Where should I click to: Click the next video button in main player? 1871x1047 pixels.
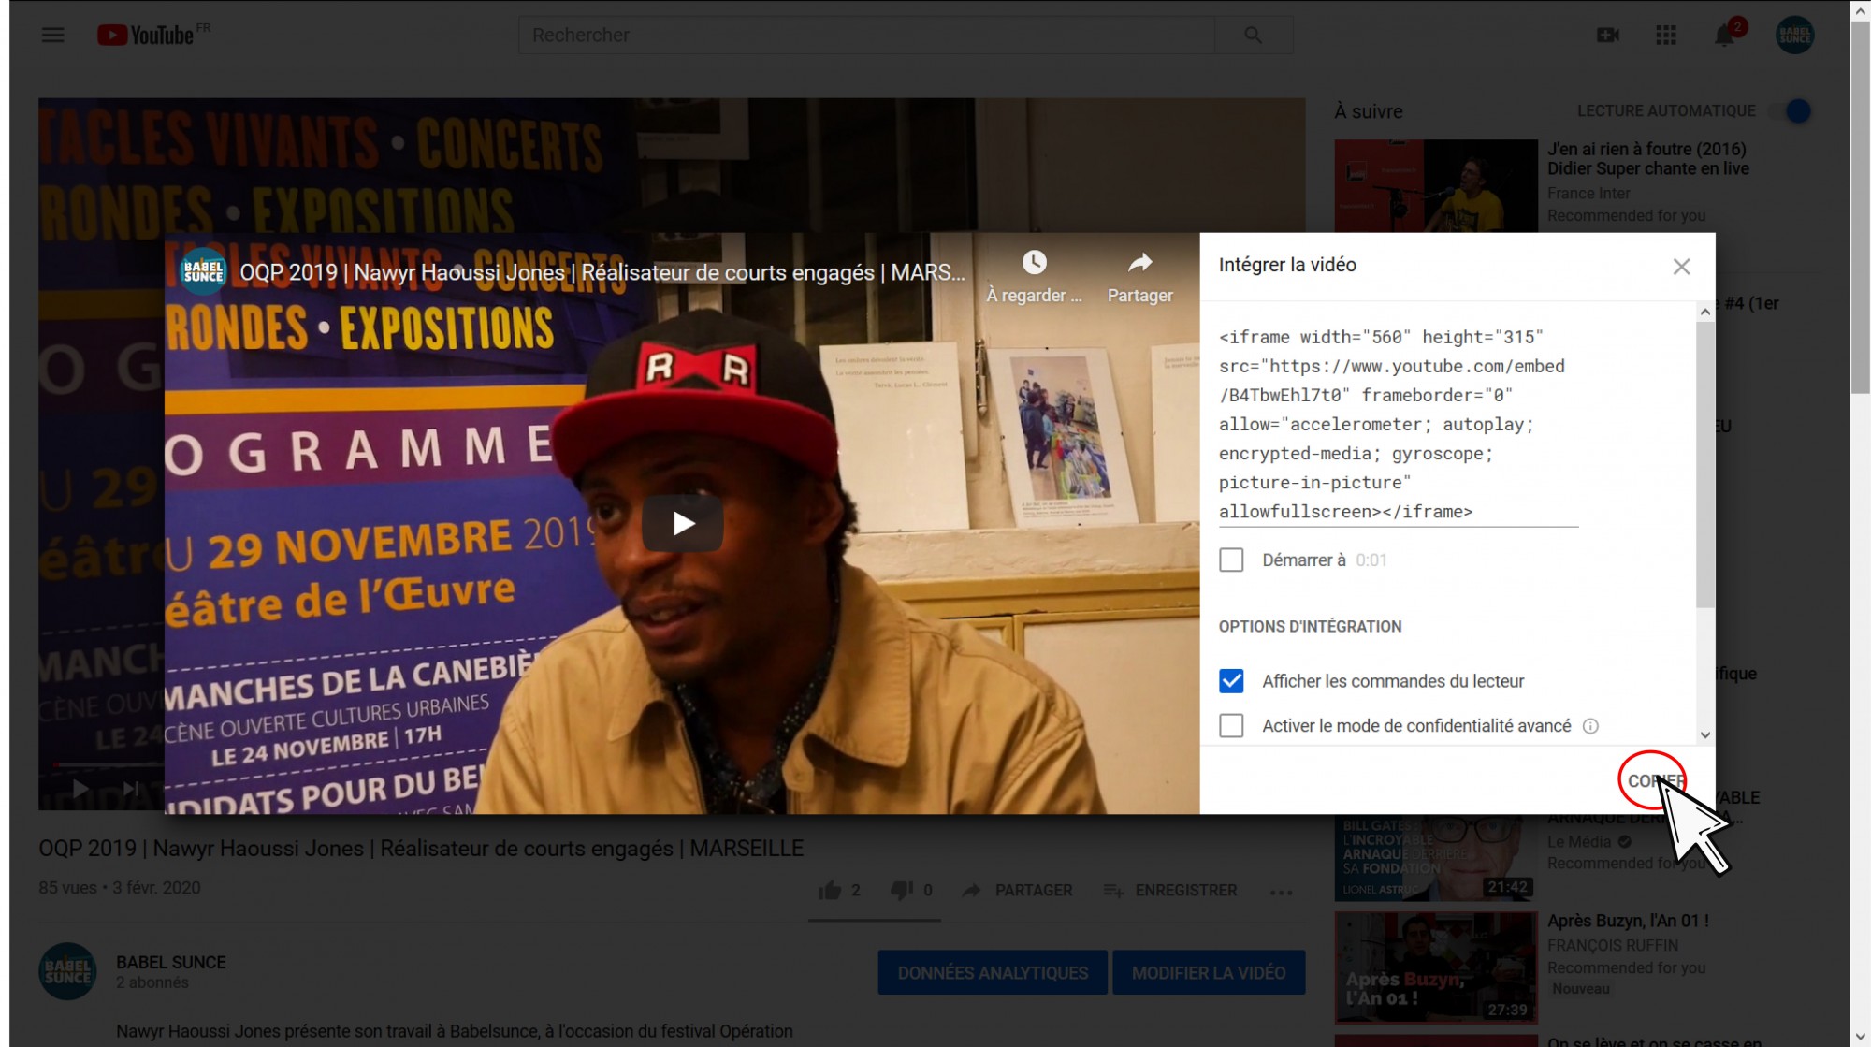click(x=131, y=789)
